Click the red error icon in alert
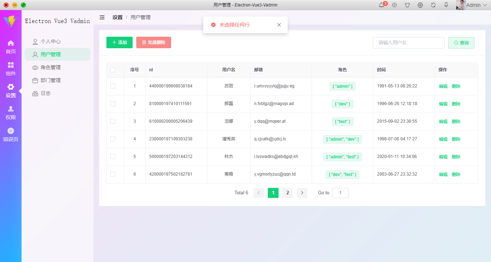This screenshot has height=262, width=491. pos(213,25)
